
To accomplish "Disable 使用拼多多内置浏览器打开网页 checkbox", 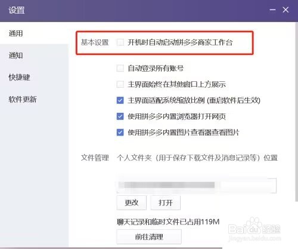I will [x=120, y=116].
